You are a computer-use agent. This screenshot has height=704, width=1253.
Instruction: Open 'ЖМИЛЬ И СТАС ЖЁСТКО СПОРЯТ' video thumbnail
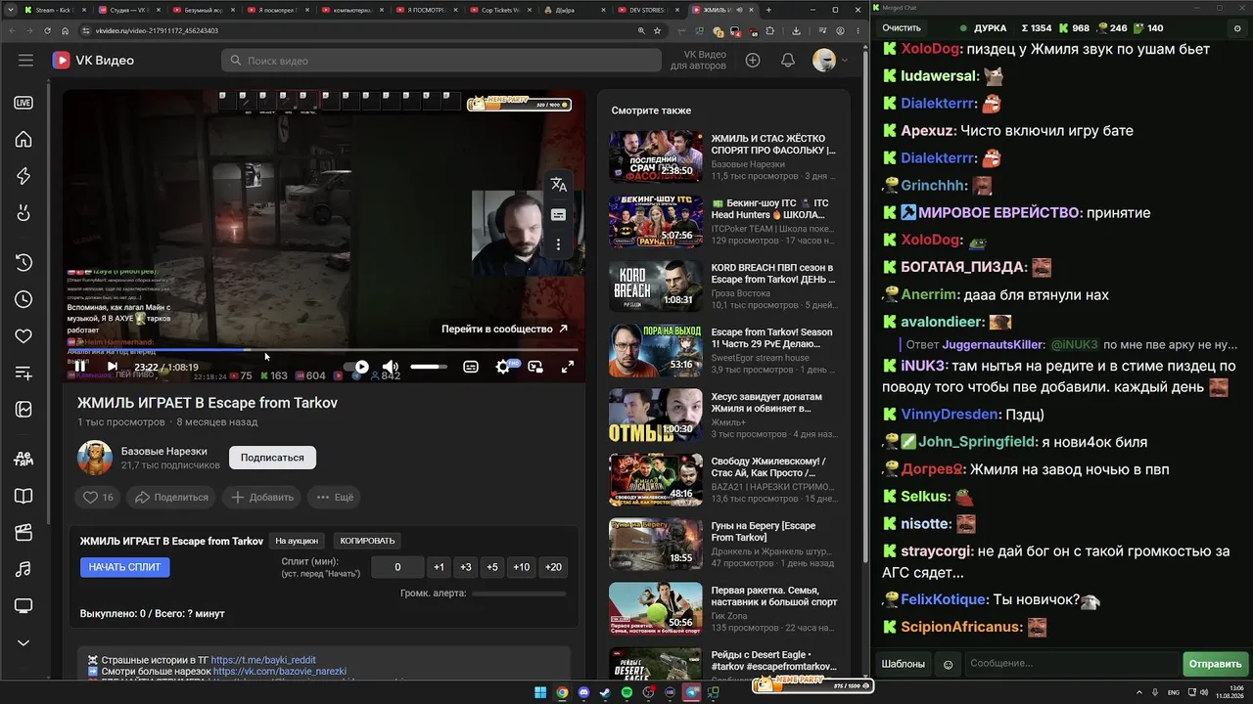coord(656,156)
